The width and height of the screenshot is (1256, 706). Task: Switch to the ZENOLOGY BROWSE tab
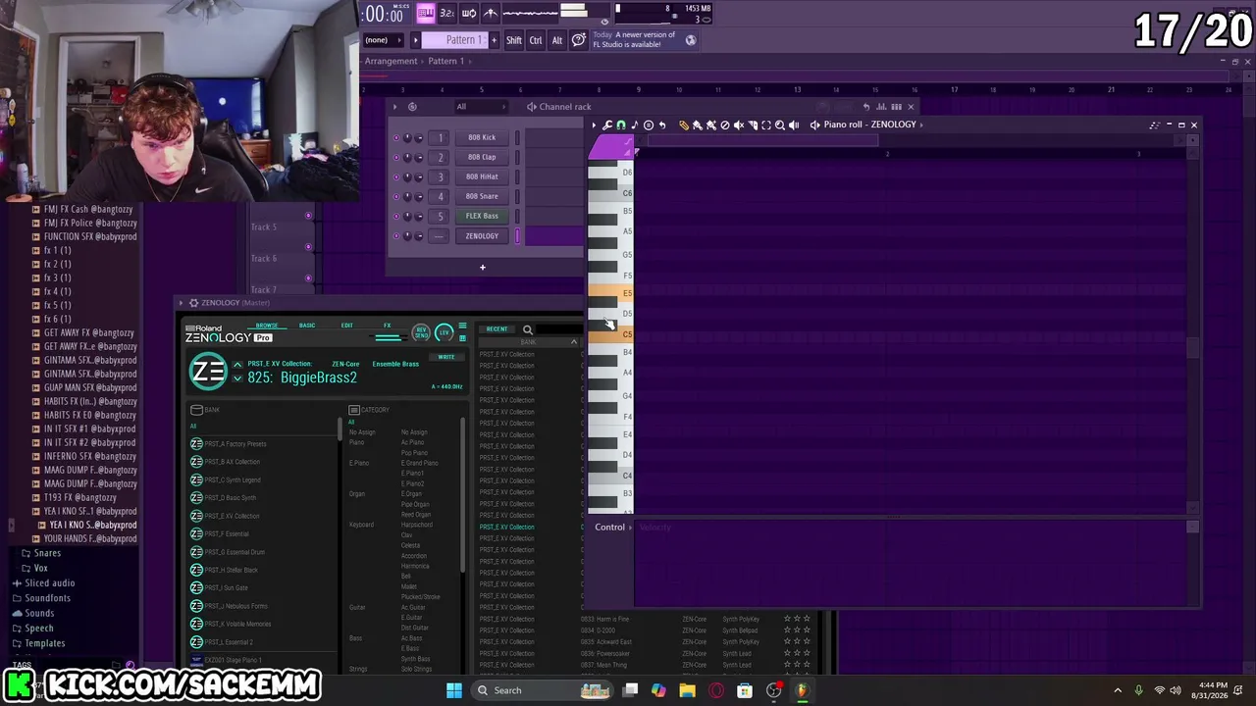(x=267, y=326)
